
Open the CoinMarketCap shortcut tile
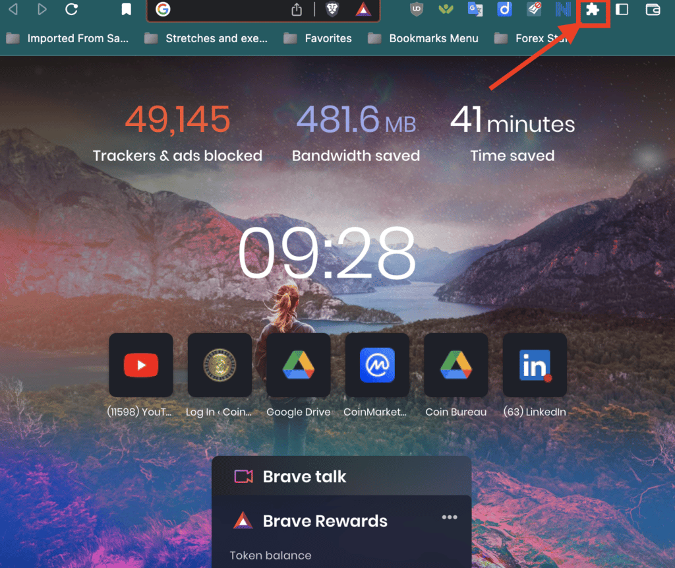pyautogui.click(x=377, y=365)
